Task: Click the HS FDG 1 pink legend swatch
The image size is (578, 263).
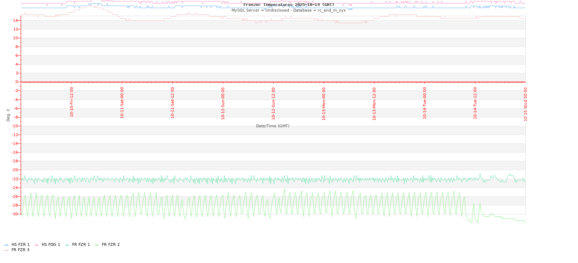Action: click(36, 245)
